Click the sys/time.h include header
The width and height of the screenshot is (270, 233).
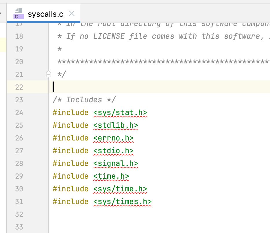click(x=120, y=189)
